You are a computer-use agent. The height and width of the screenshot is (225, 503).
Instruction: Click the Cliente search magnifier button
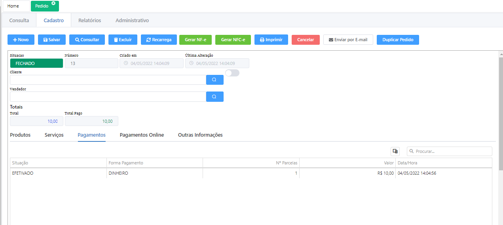pyautogui.click(x=214, y=80)
